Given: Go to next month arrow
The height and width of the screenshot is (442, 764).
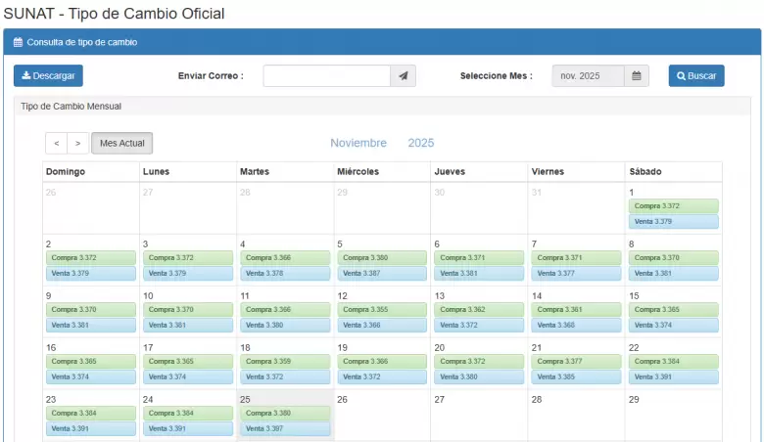Looking at the screenshot, I should (x=78, y=144).
